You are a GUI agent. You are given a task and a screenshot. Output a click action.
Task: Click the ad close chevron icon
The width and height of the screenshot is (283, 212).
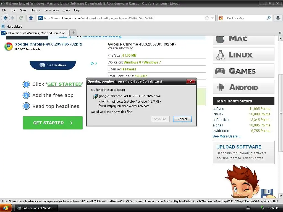[x=96, y=63]
